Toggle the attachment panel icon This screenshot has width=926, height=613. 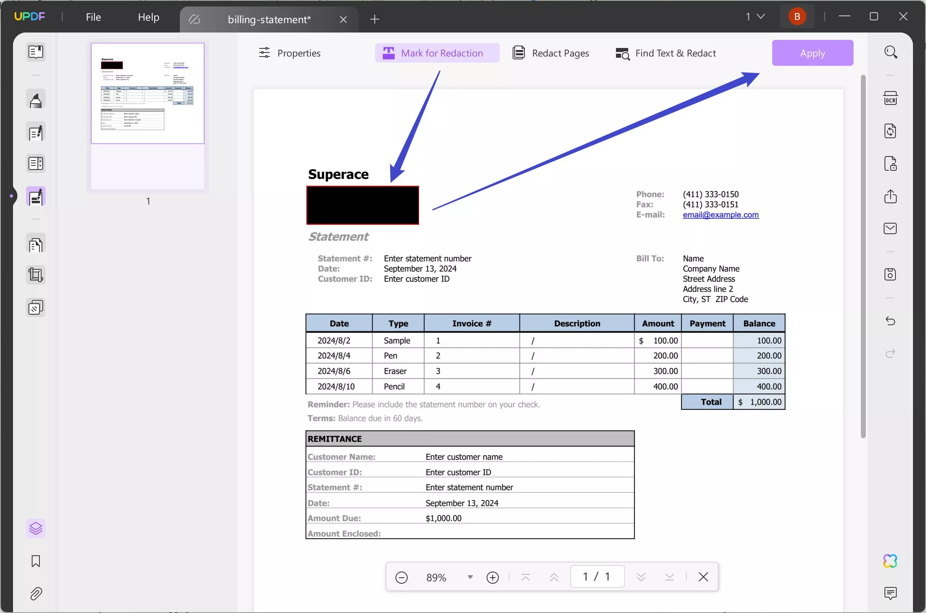[35, 594]
